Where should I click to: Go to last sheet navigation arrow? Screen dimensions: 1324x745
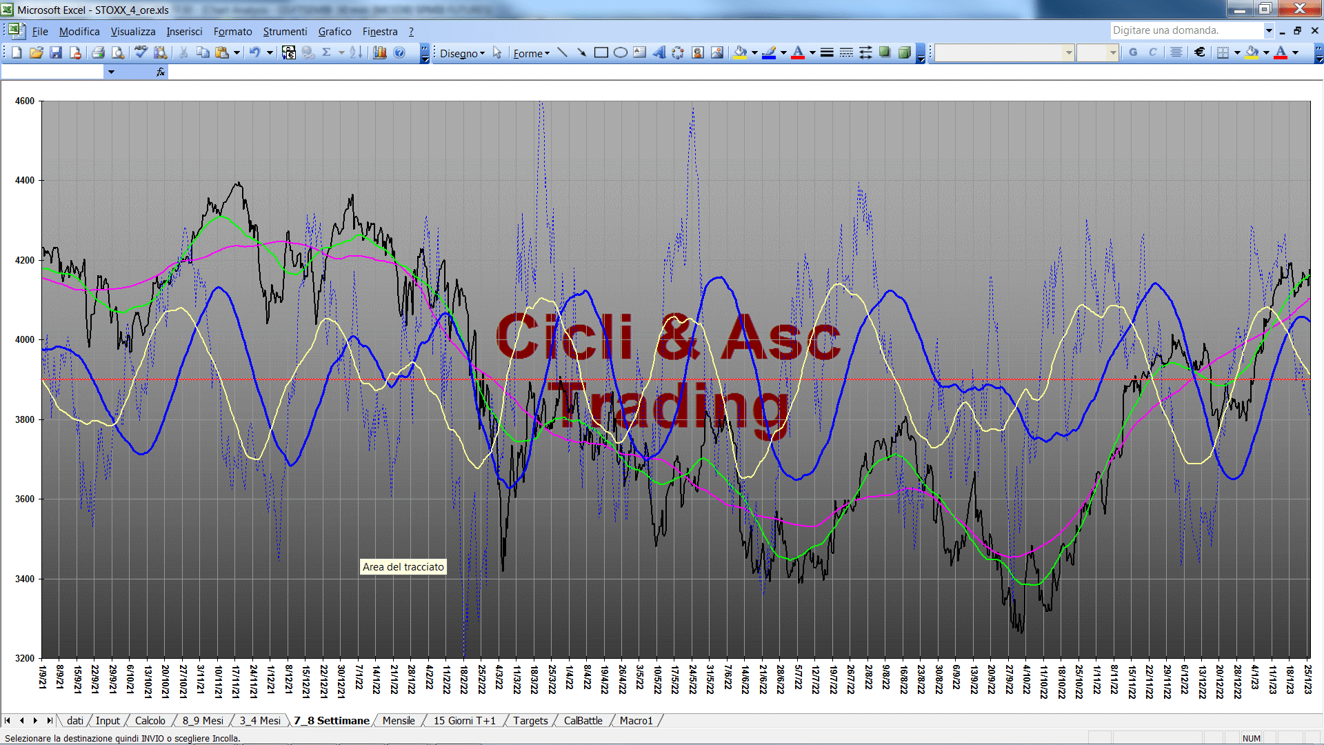[49, 720]
